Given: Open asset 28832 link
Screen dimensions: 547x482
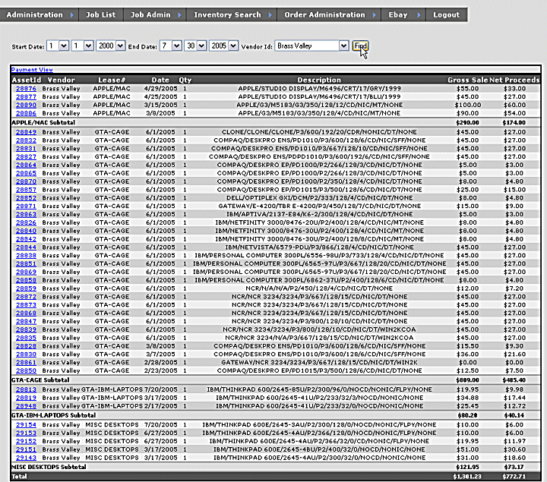Looking at the screenshot, I should pyautogui.click(x=26, y=140).
